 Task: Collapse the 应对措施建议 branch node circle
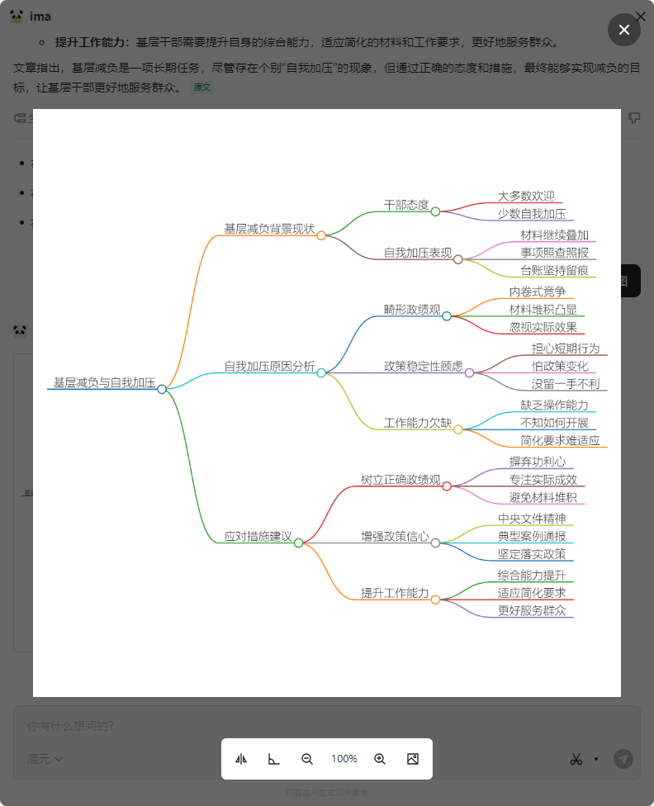point(299,543)
